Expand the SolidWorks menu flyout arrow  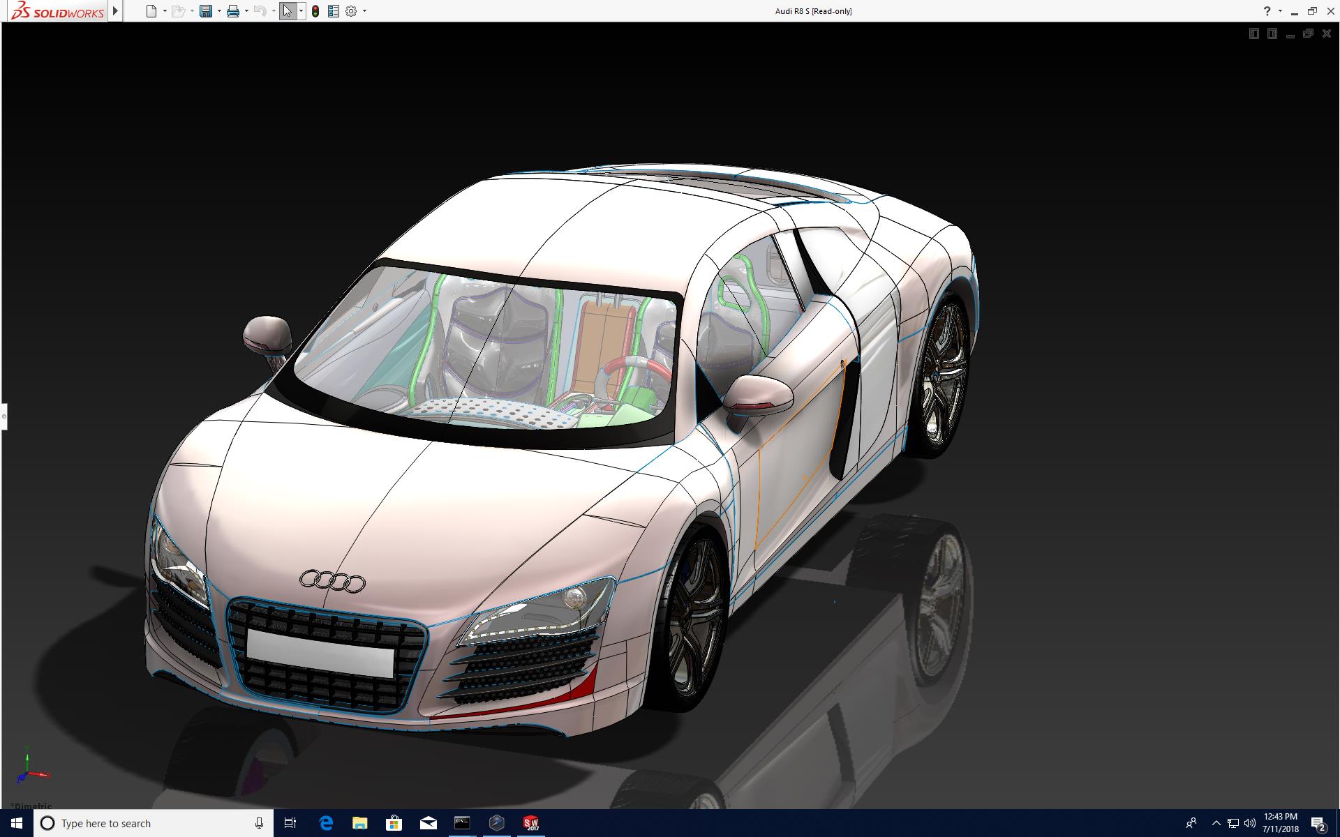click(x=116, y=11)
